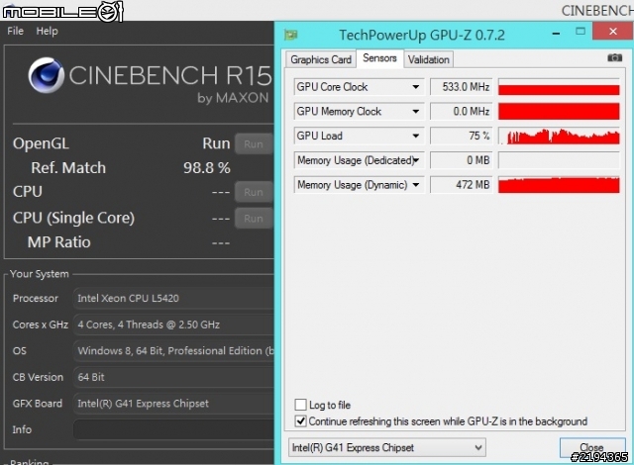Open the Help menu in Cinebench

47,31
